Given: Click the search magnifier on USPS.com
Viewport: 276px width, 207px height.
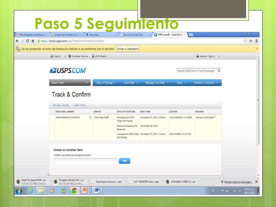Looking at the screenshot, I should pos(219,71).
